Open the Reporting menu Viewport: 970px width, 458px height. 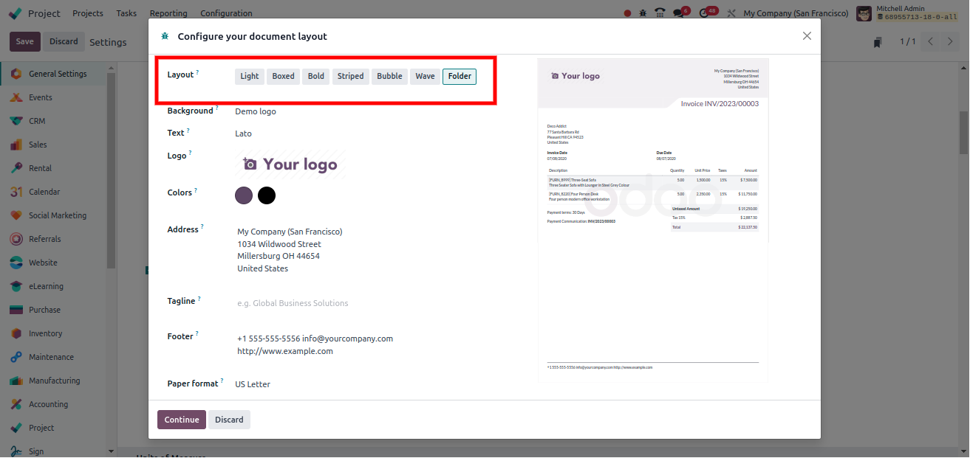(x=168, y=13)
